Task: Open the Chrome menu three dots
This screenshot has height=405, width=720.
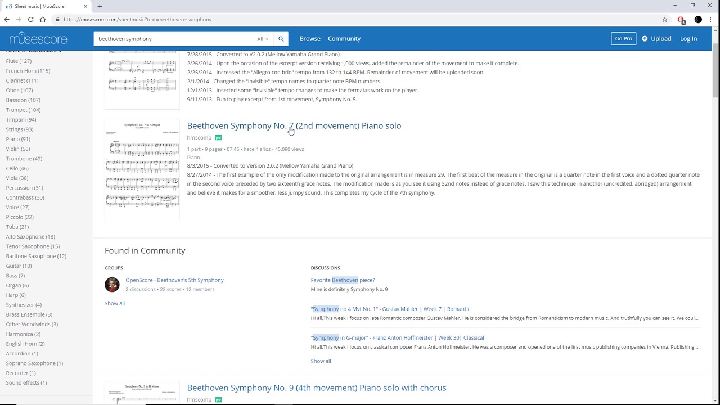Action: pos(711,20)
